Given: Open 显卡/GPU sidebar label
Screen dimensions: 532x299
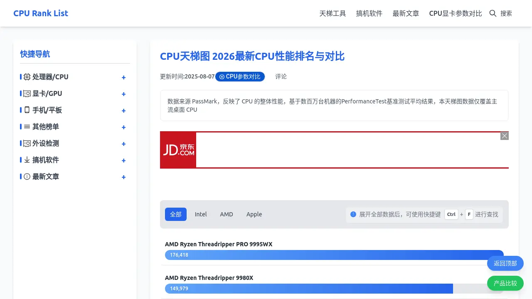Looking at the screenshot, I should (47, 93).
